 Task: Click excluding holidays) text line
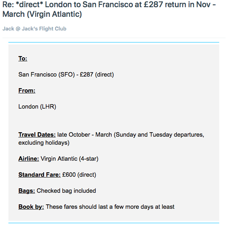pos(44,143)
